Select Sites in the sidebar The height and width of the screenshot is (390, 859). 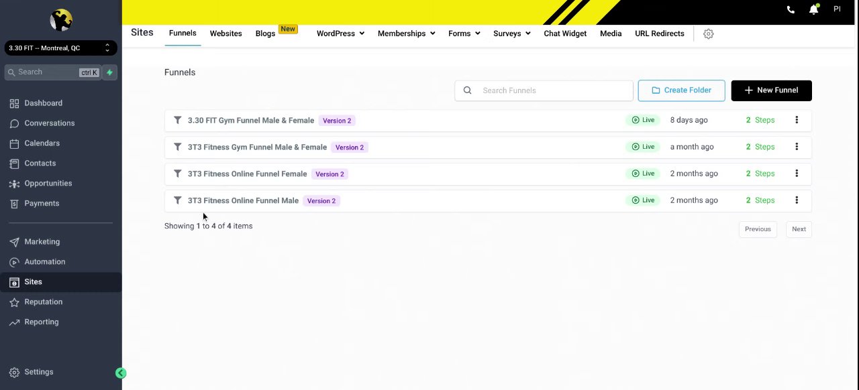pyautogui.click(x=61, y=282)
